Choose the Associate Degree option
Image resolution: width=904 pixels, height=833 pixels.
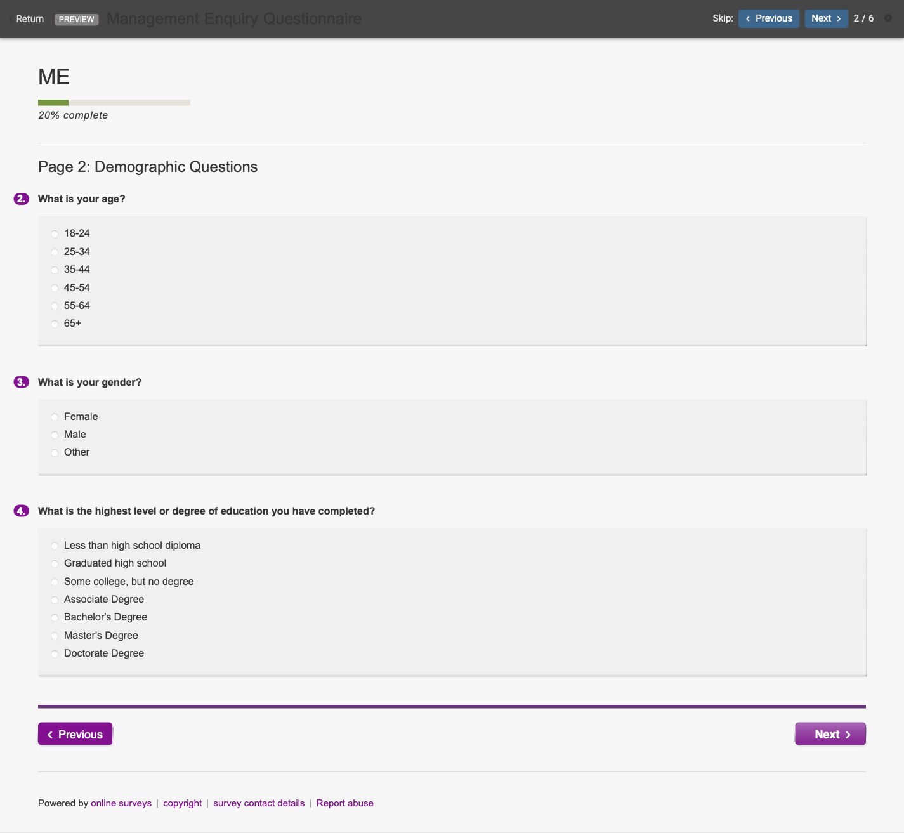pyautogui.click(x=55, y=600)
